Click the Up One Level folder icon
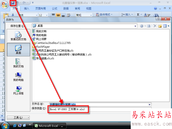This screenshot has height=129, width=172. click(149, 26)
